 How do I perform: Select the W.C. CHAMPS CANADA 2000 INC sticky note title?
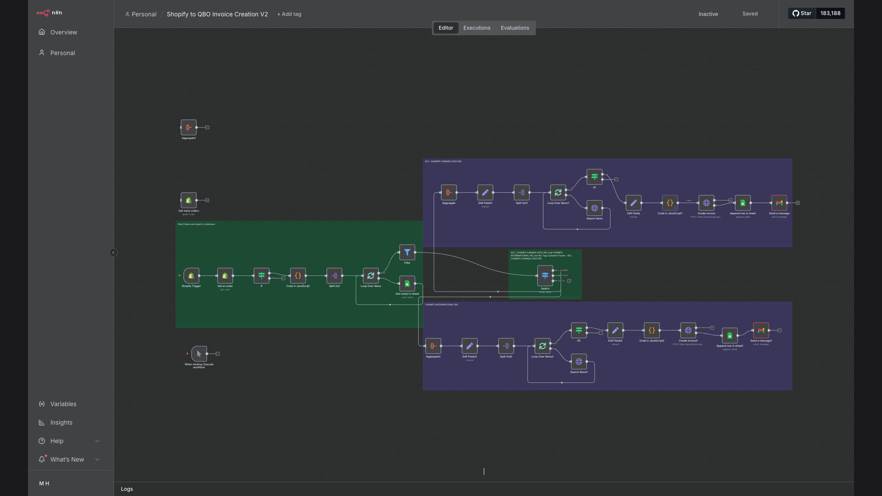coord(443,162)
